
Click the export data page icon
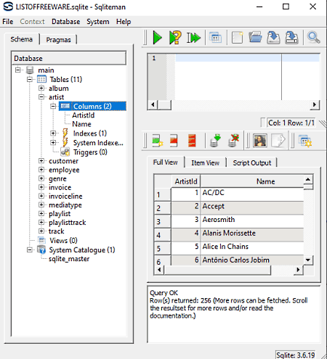[278, 141]
